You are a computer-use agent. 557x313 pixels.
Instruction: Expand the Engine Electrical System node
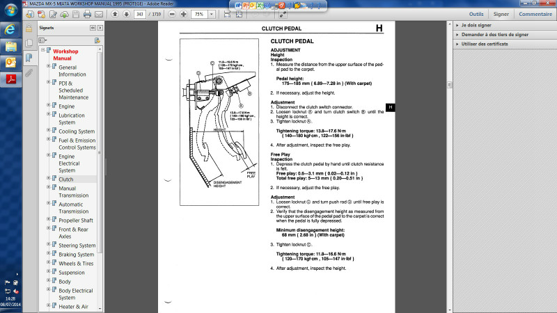click(48, 155)
